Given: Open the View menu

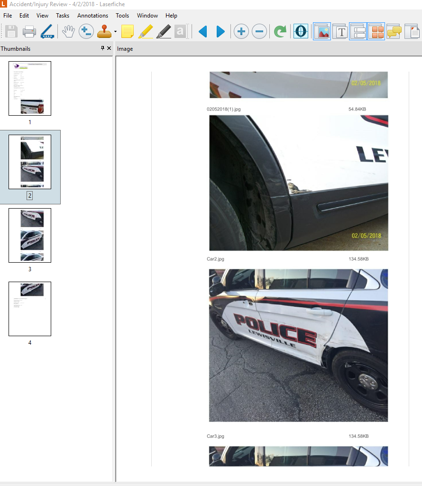Looking at the screenshot, I should [x=42, y=16].
